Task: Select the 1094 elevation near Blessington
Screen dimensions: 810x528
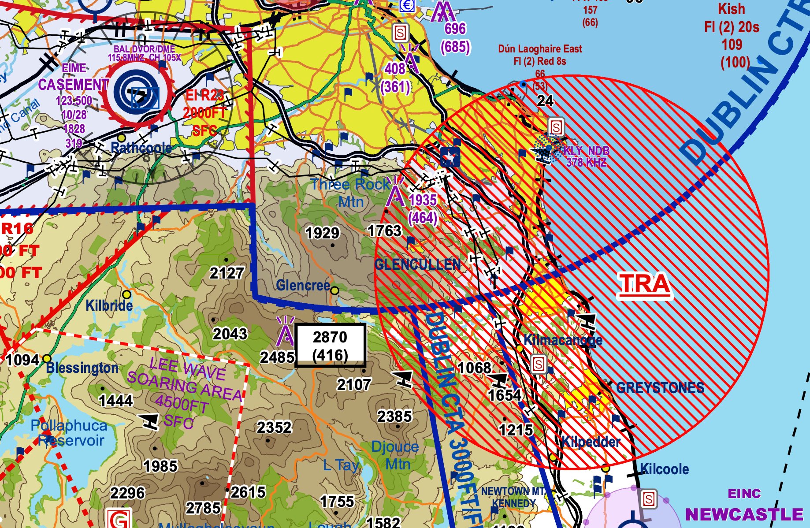Action: 22,361
